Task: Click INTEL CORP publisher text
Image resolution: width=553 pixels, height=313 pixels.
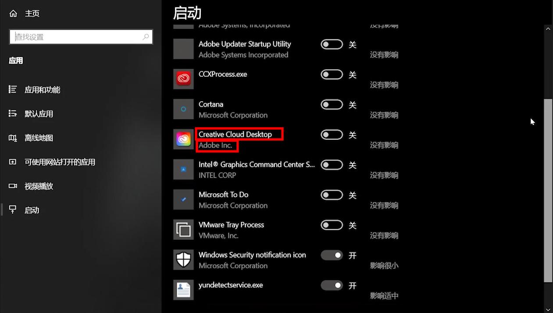Action: (x=217, y=175)
